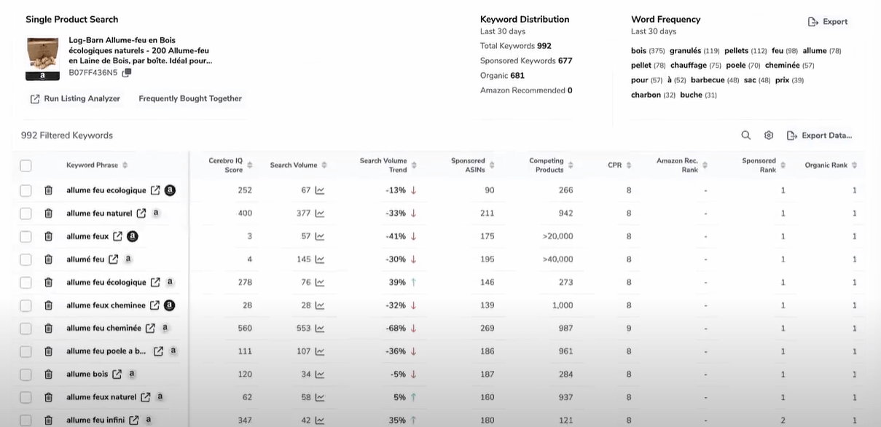Click the Log-Barn product thumbnail
881x427 pixels.
point(42,57)
